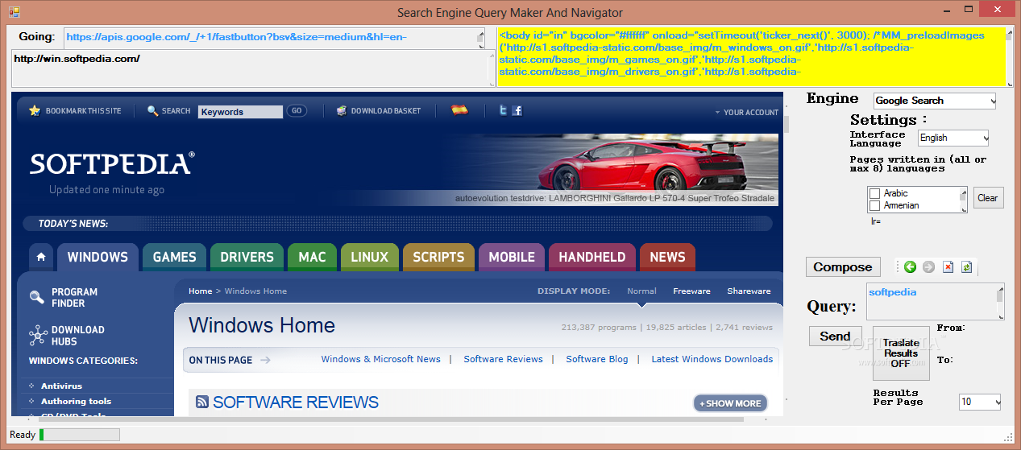Screen dimensions: 1021x450
Task: Click the Facebook icon in Softpedia header
Action: pos(517,110)
